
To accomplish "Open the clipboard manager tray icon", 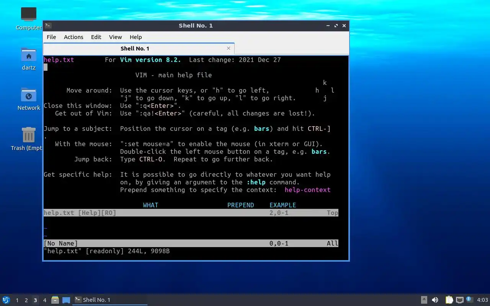I will tap(449, 300).
